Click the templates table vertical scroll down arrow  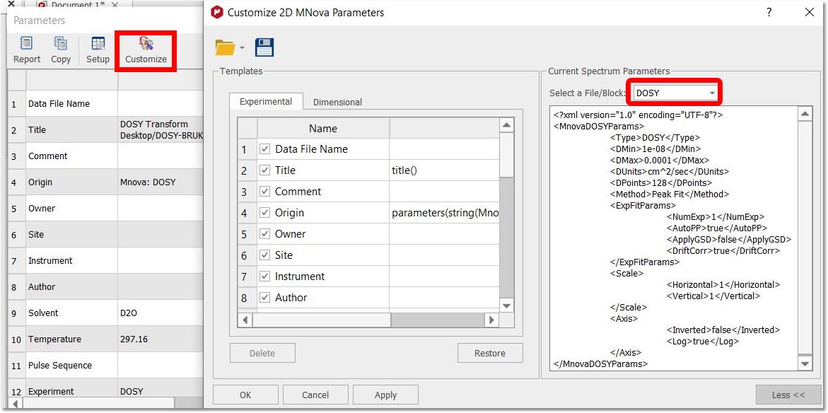[x=506, y=306]
